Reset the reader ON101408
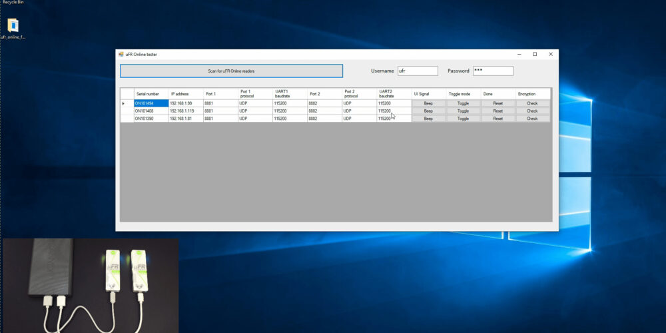 click(498, 111)
